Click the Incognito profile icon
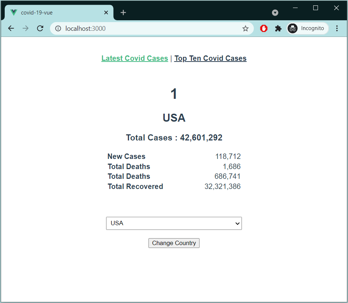 [292, 28]
